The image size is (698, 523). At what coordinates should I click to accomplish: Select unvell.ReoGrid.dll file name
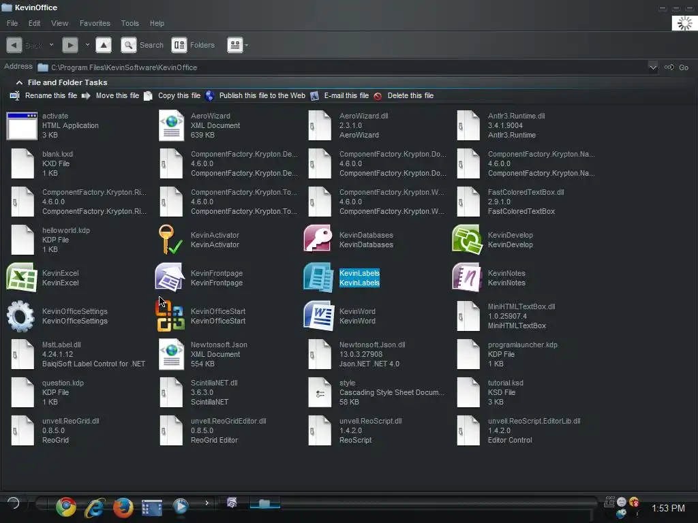70,421
